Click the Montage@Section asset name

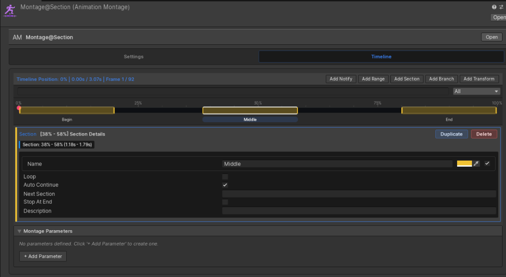[49, 37]
